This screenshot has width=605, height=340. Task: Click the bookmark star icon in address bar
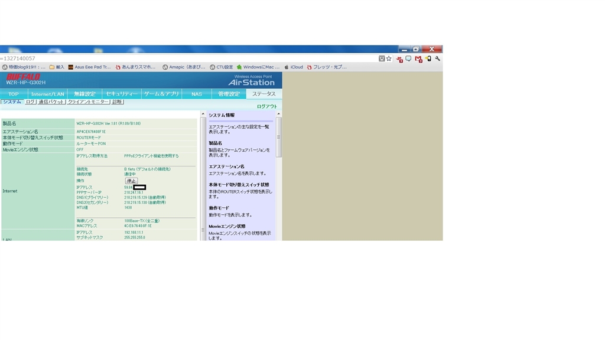[x=389, y=58]
